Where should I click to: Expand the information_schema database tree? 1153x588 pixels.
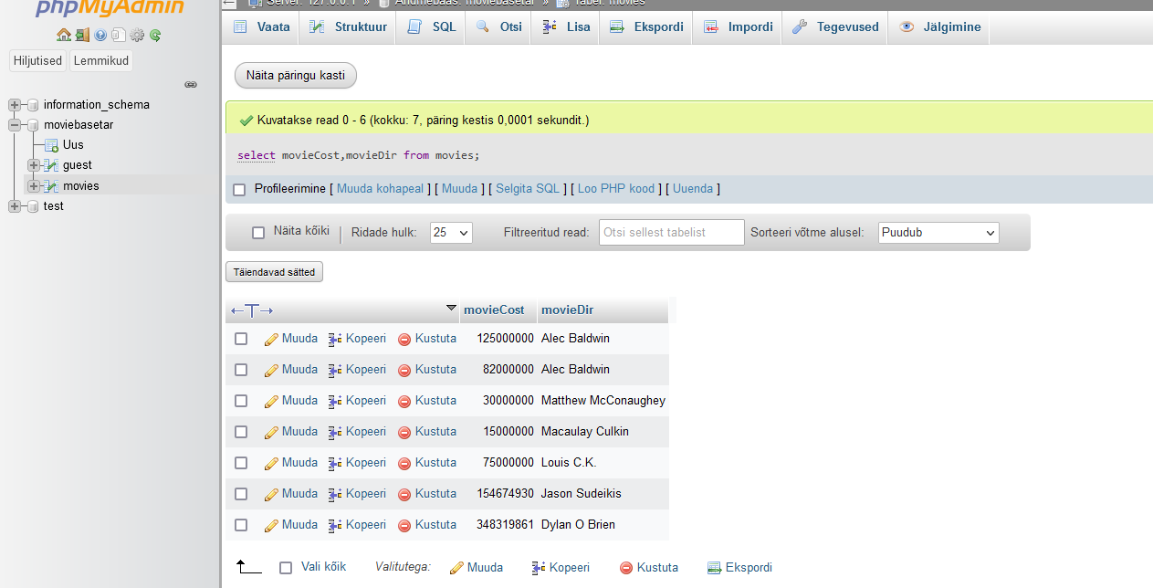[15, 105]
